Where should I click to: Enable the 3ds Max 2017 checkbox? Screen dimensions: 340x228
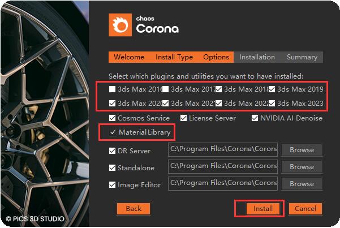[x=165, y=89]
